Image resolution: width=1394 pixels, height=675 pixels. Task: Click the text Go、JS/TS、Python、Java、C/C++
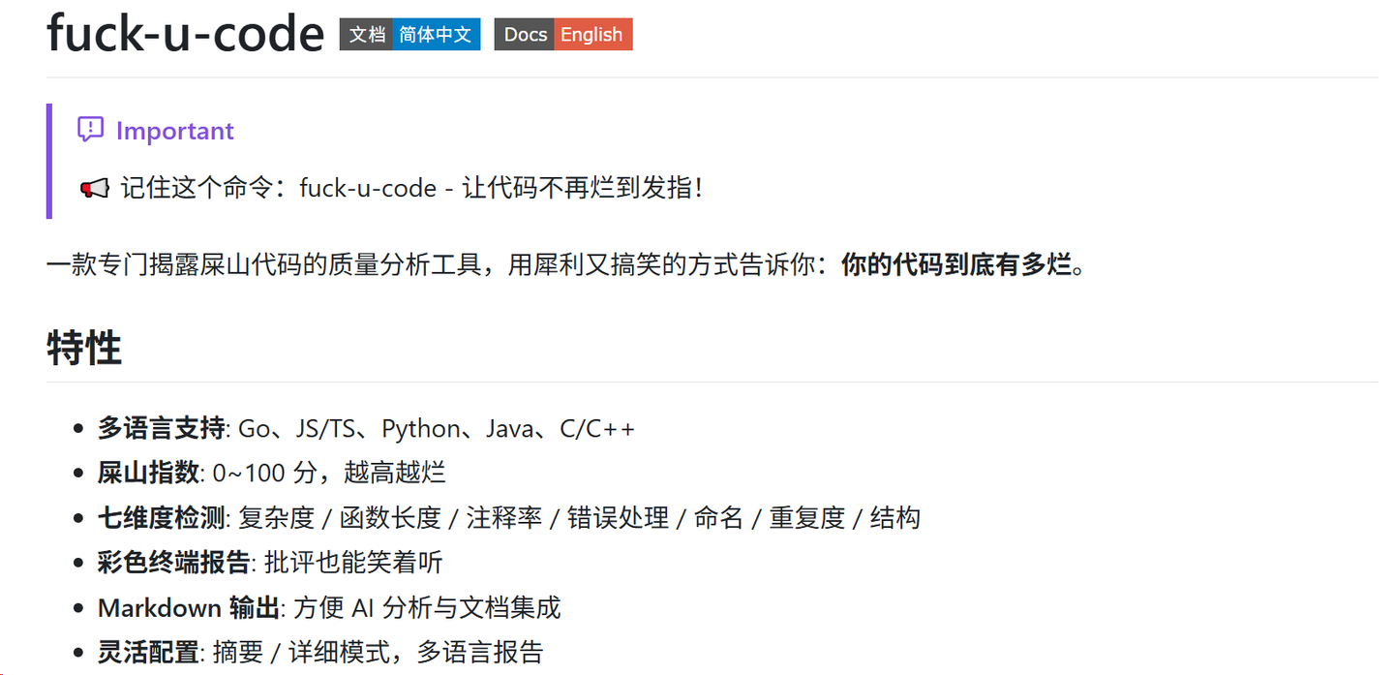(437, 428)
